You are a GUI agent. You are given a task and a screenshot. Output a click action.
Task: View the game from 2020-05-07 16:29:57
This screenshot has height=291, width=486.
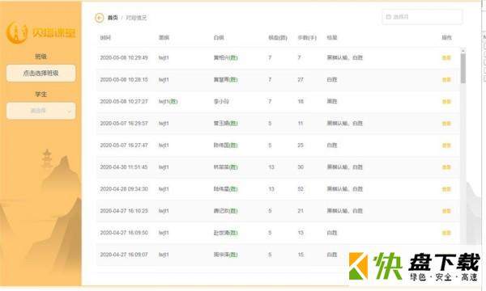click(446, 124)
